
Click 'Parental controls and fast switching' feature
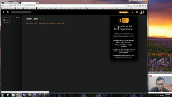[124, 41]
